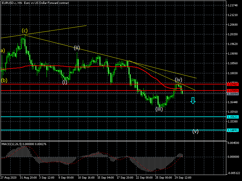Click the 1.15910 price axis value
Image resolution: width=242 pixels, height=181 pixels.
tap(233, 112)
